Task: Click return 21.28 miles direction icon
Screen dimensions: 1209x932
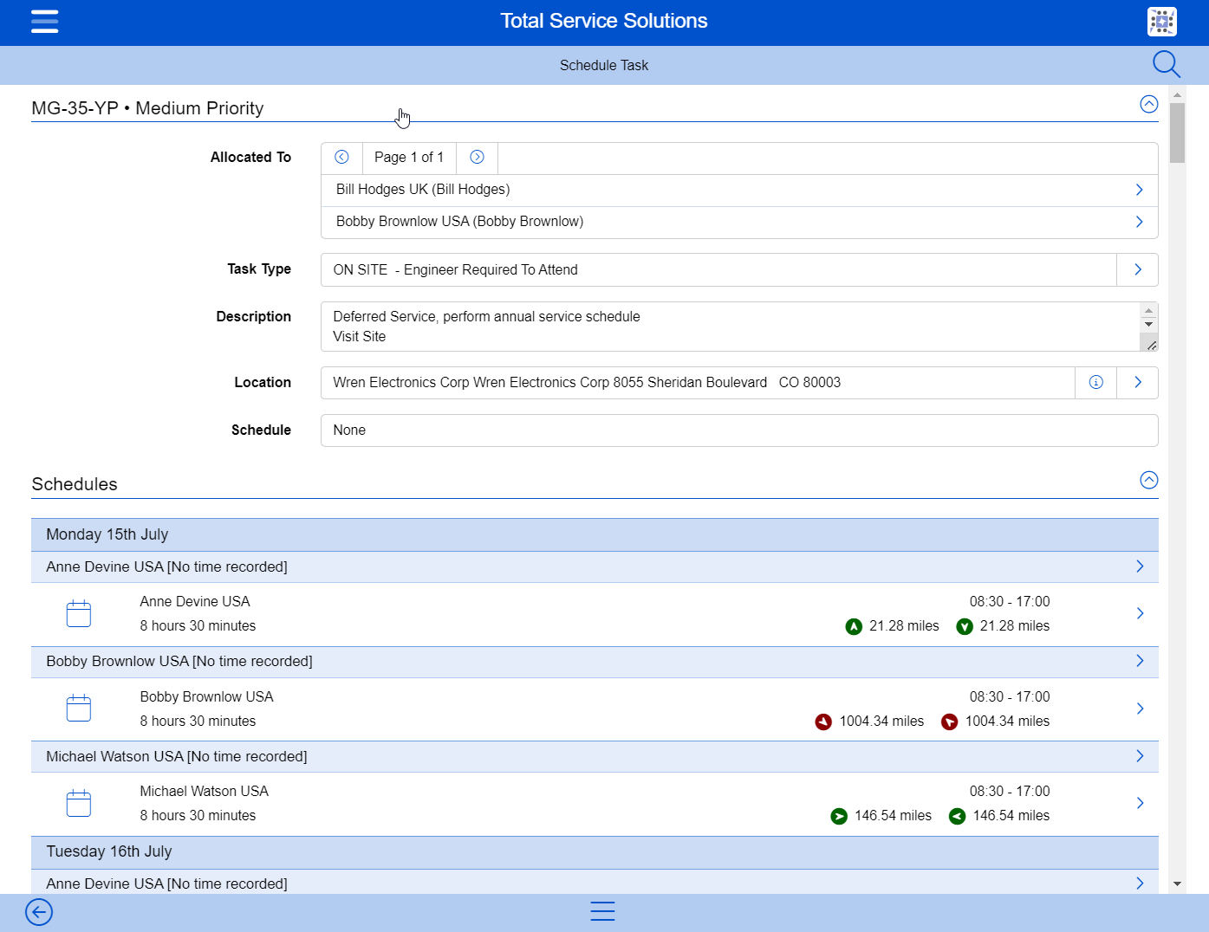Action: pos(965,626)
